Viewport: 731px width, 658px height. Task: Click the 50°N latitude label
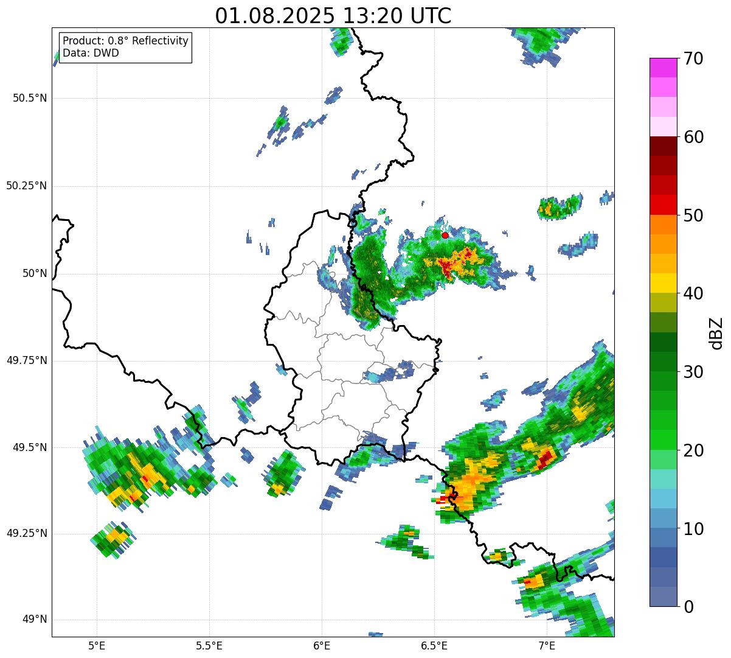click(x=35, y=273)
